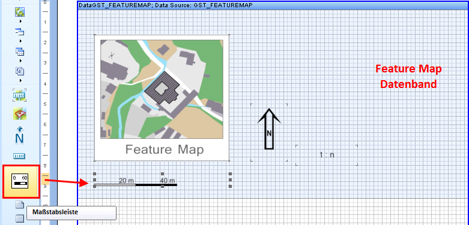The width and height of the screenshot is (469, 225).
Task: Expand arrow beneath the globe icon
Action: pos(20,22)
